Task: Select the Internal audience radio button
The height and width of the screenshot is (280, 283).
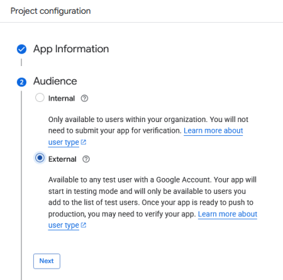Action: [40, 98]
